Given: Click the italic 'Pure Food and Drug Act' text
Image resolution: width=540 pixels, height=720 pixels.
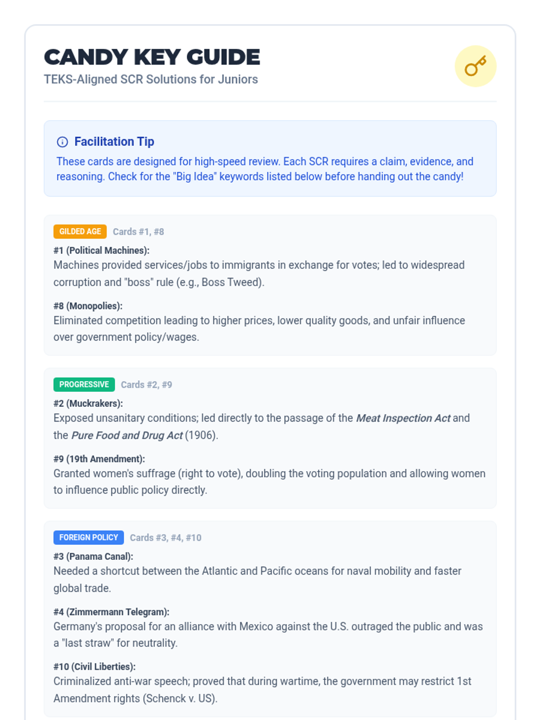Looking at the screenshot, I should point(127,436).
